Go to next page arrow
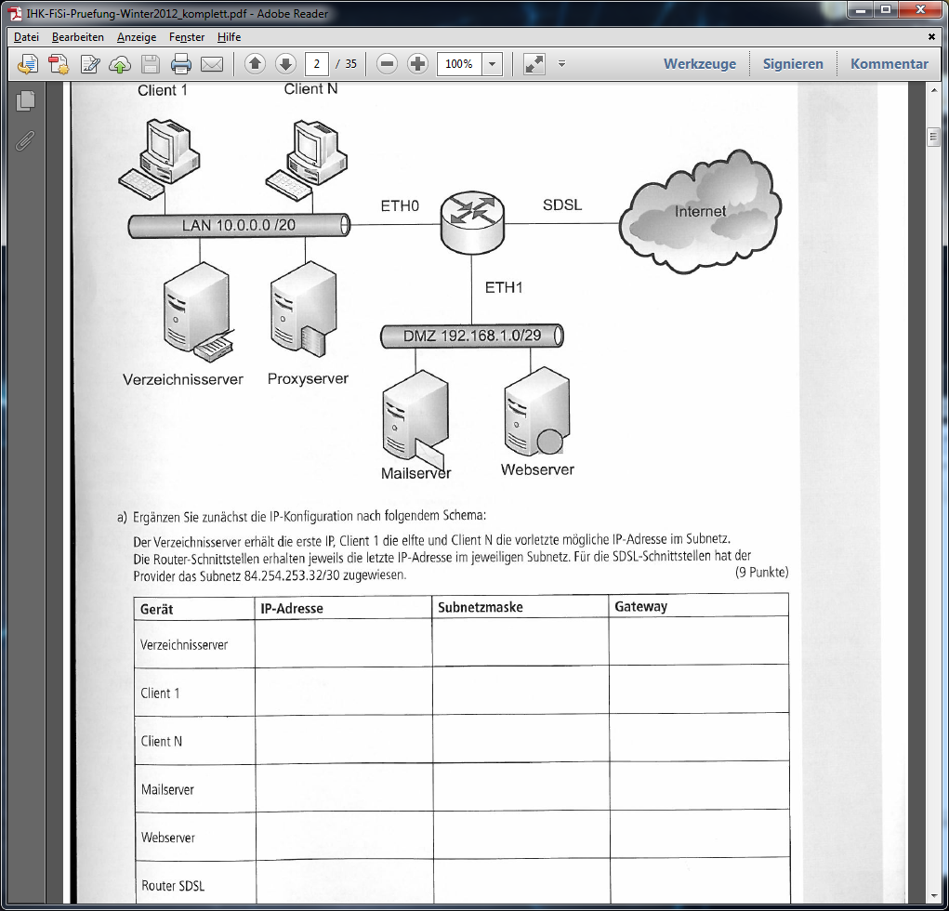 pos(285,63)
